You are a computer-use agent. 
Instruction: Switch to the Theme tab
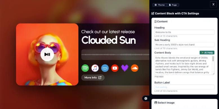click(x=160, y=5)
